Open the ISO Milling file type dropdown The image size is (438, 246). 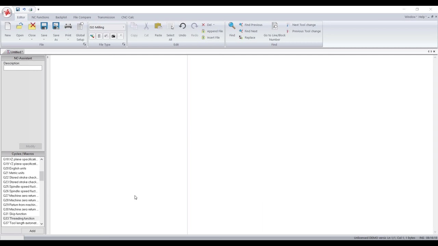coord(124,27)
